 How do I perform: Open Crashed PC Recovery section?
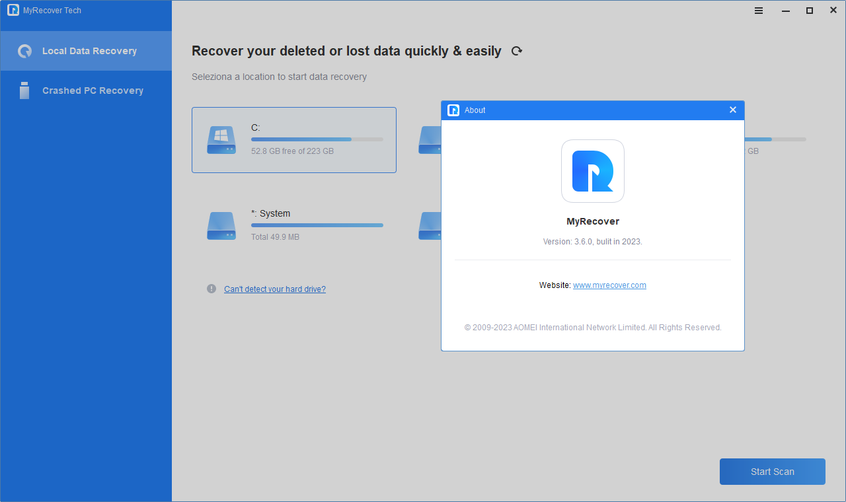click(x=86, y=90)
